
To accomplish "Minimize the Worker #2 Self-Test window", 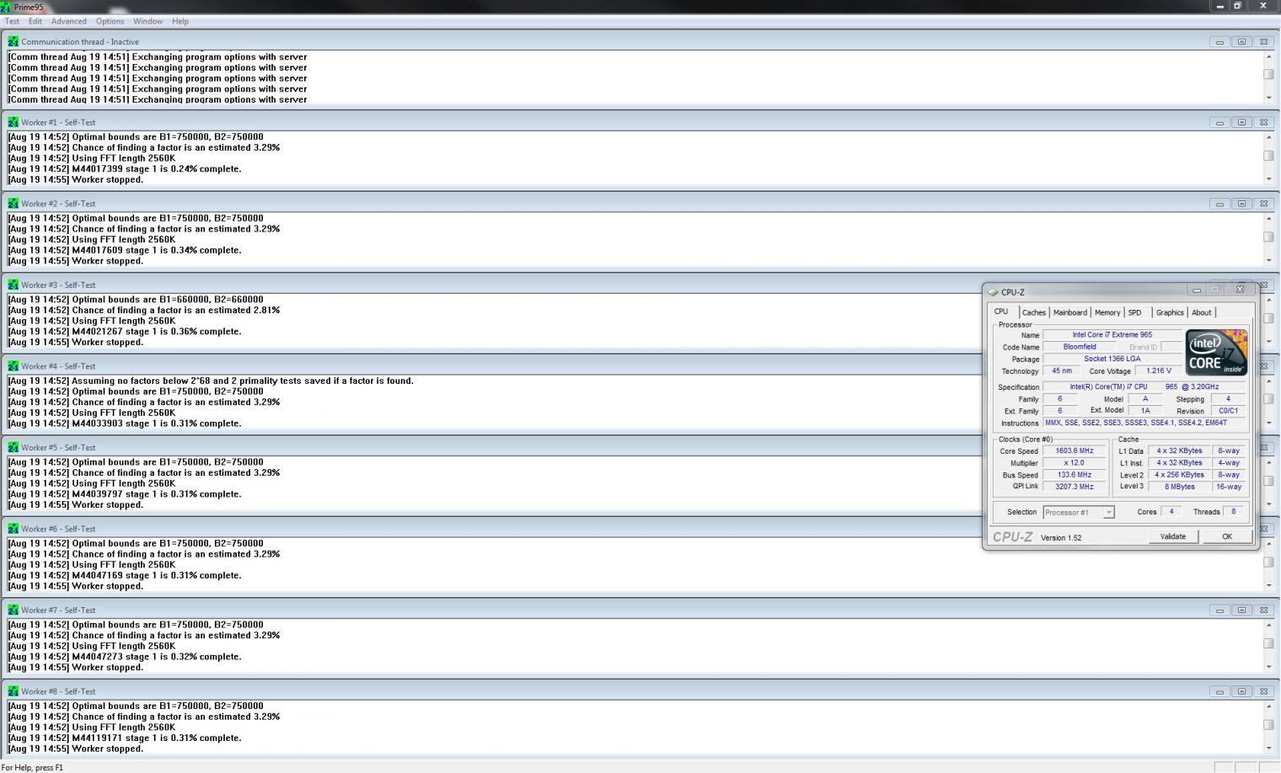I will click(1219, 204).
